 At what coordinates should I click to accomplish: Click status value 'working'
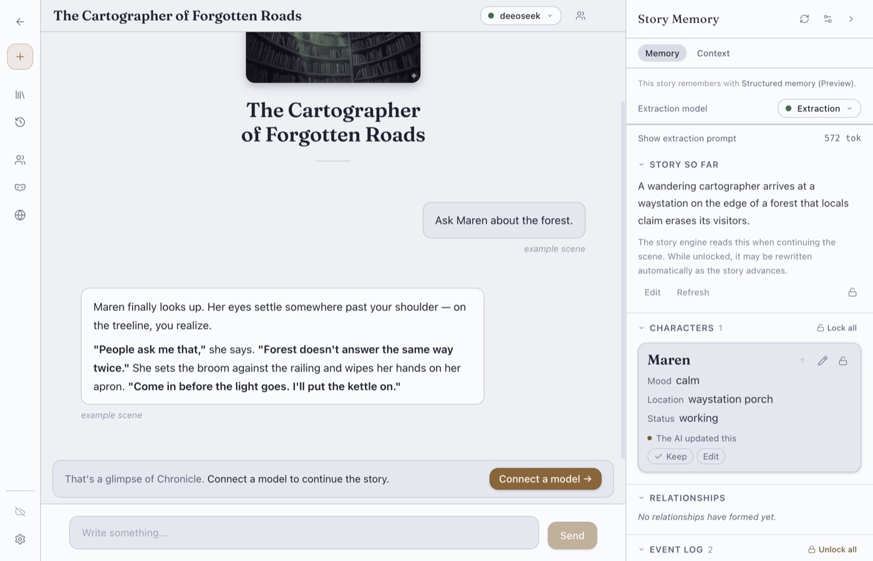[x=698, y=418]
